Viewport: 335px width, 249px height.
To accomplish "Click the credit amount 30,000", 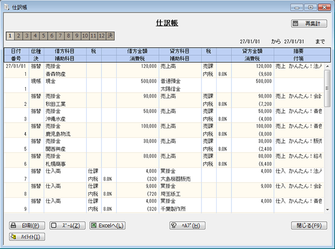I will click(265, 141).
